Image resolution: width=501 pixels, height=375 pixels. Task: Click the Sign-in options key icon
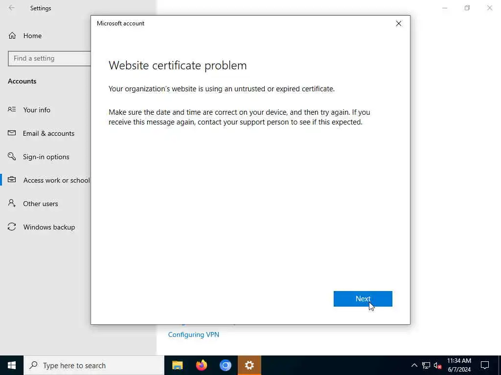[x=12, y=156]
